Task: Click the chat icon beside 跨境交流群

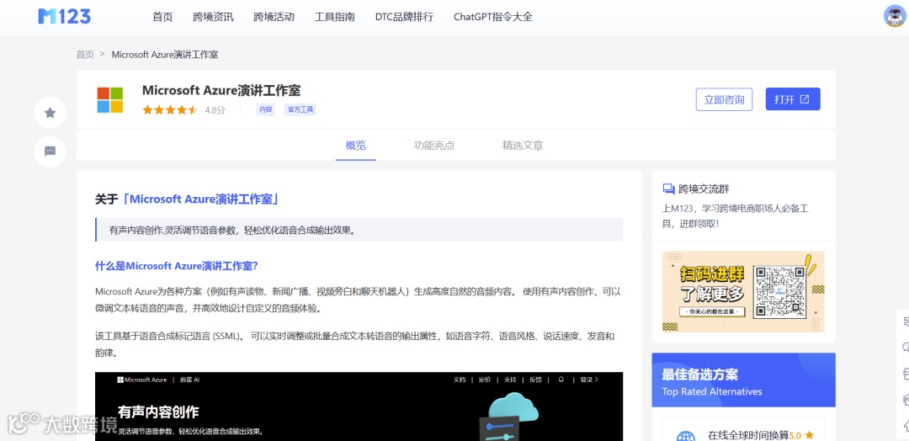Action: click(668, 189)
